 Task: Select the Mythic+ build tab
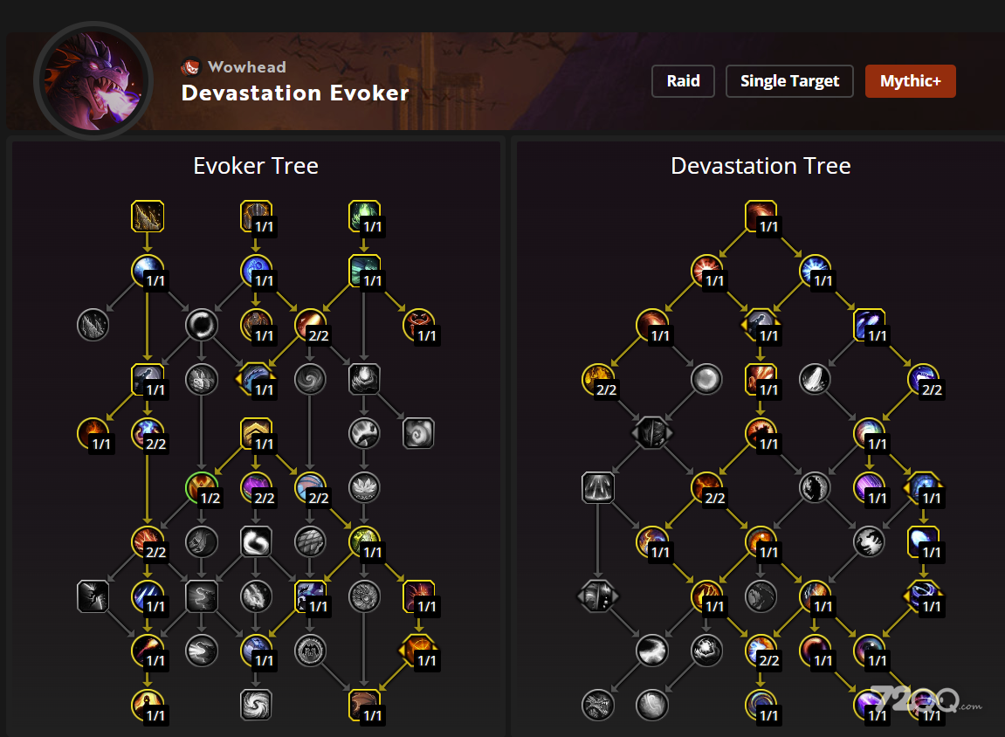[910, 81]
